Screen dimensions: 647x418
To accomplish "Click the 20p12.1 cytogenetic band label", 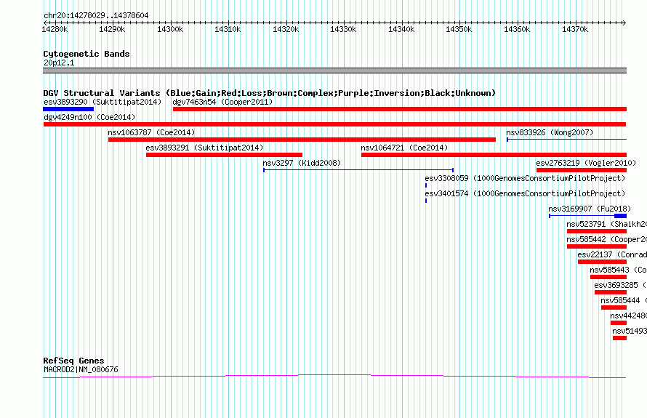I will (x=59, y=63).
